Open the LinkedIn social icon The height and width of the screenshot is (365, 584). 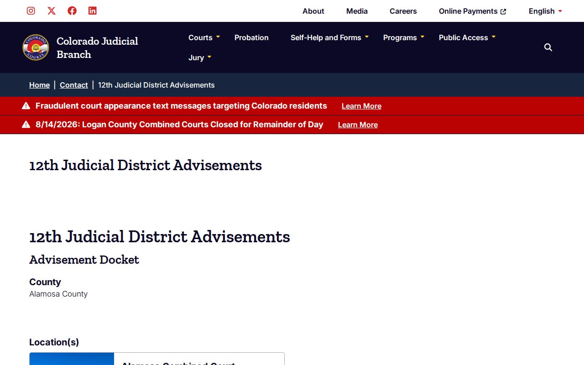pos(93,11)
